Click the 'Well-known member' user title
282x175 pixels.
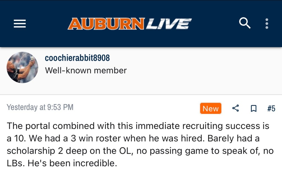86,70
